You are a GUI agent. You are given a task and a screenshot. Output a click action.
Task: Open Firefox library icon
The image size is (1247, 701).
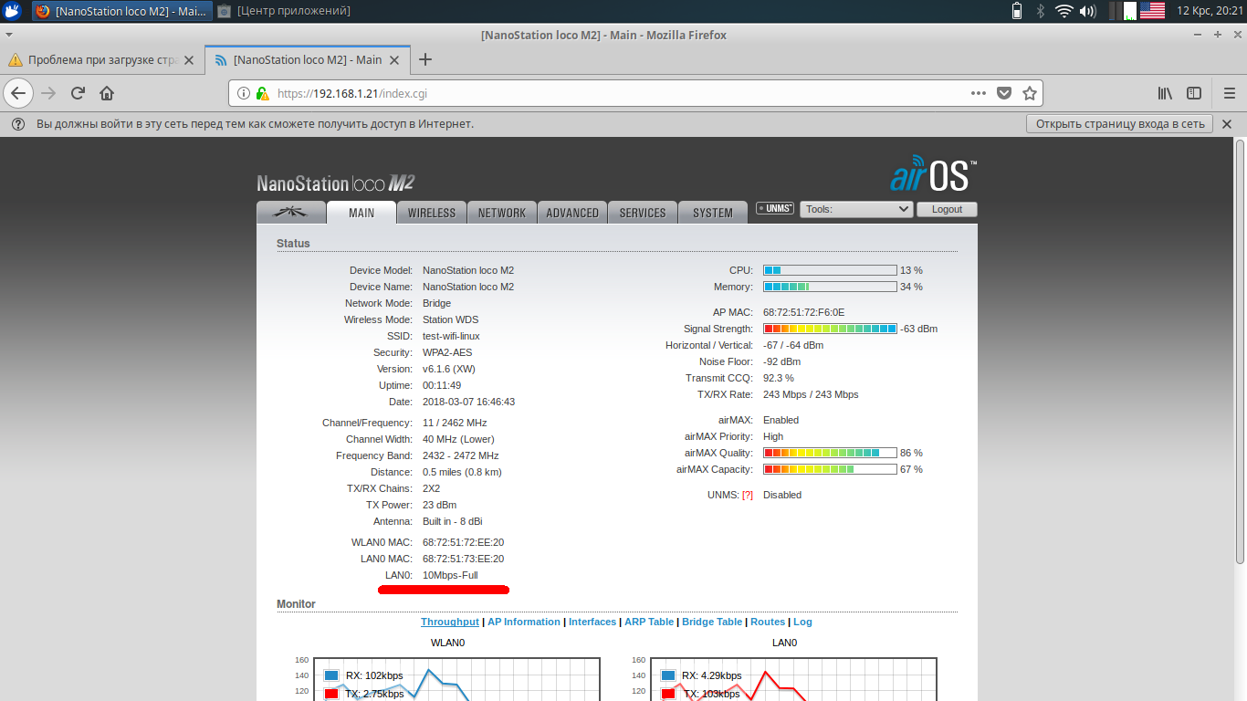[1165, 93]
